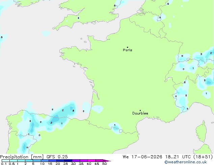
Task: Click the island of Corsica
Action: pyautogui.click(x=201, y=131)
